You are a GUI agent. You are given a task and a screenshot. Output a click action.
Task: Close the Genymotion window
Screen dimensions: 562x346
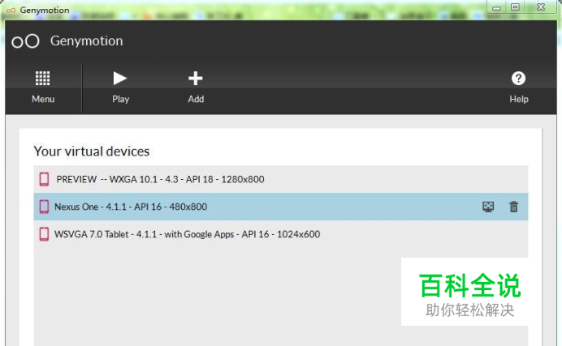click(x=541, y=7)
